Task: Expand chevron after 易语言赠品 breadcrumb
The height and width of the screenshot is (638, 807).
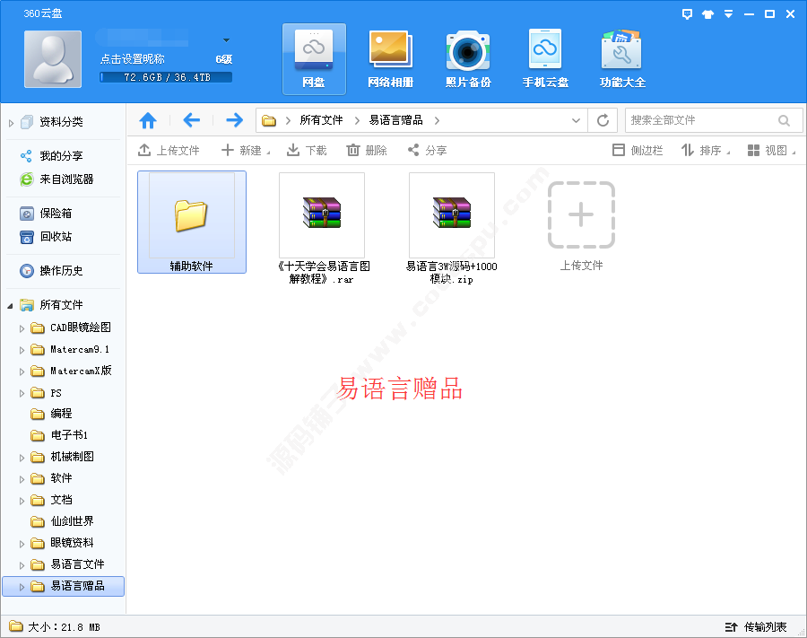Action: coord(437,121)
